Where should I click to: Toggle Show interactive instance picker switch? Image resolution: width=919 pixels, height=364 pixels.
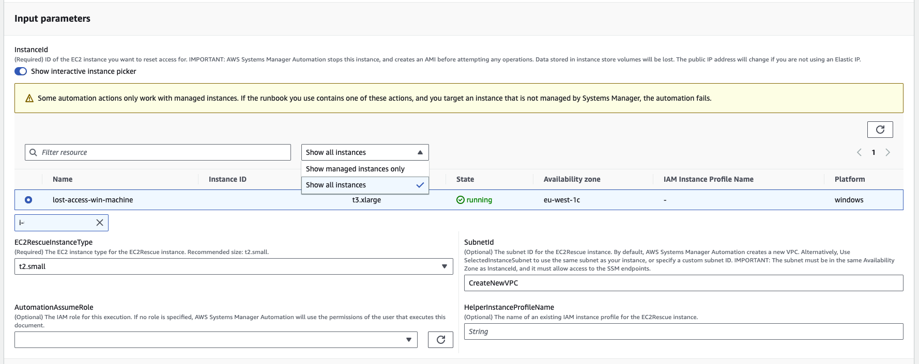(21, 71)
